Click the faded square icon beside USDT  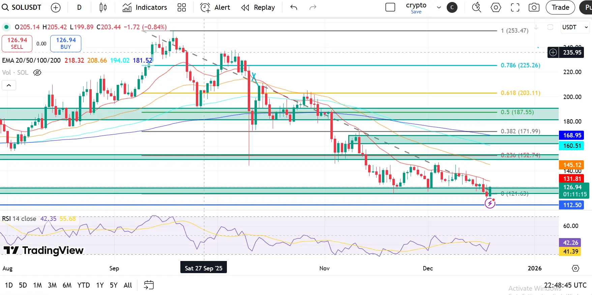(550, 27)
